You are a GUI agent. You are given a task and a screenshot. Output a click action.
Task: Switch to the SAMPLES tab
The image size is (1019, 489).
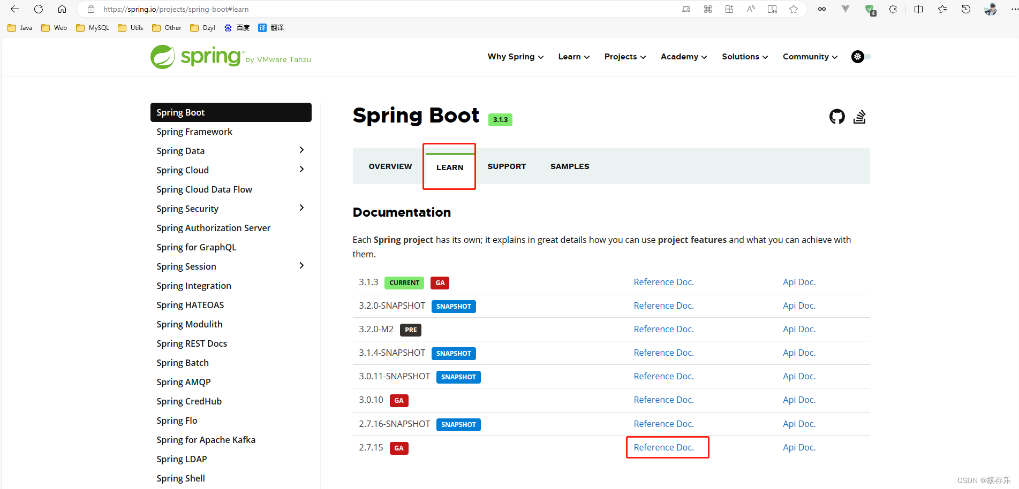570,166
